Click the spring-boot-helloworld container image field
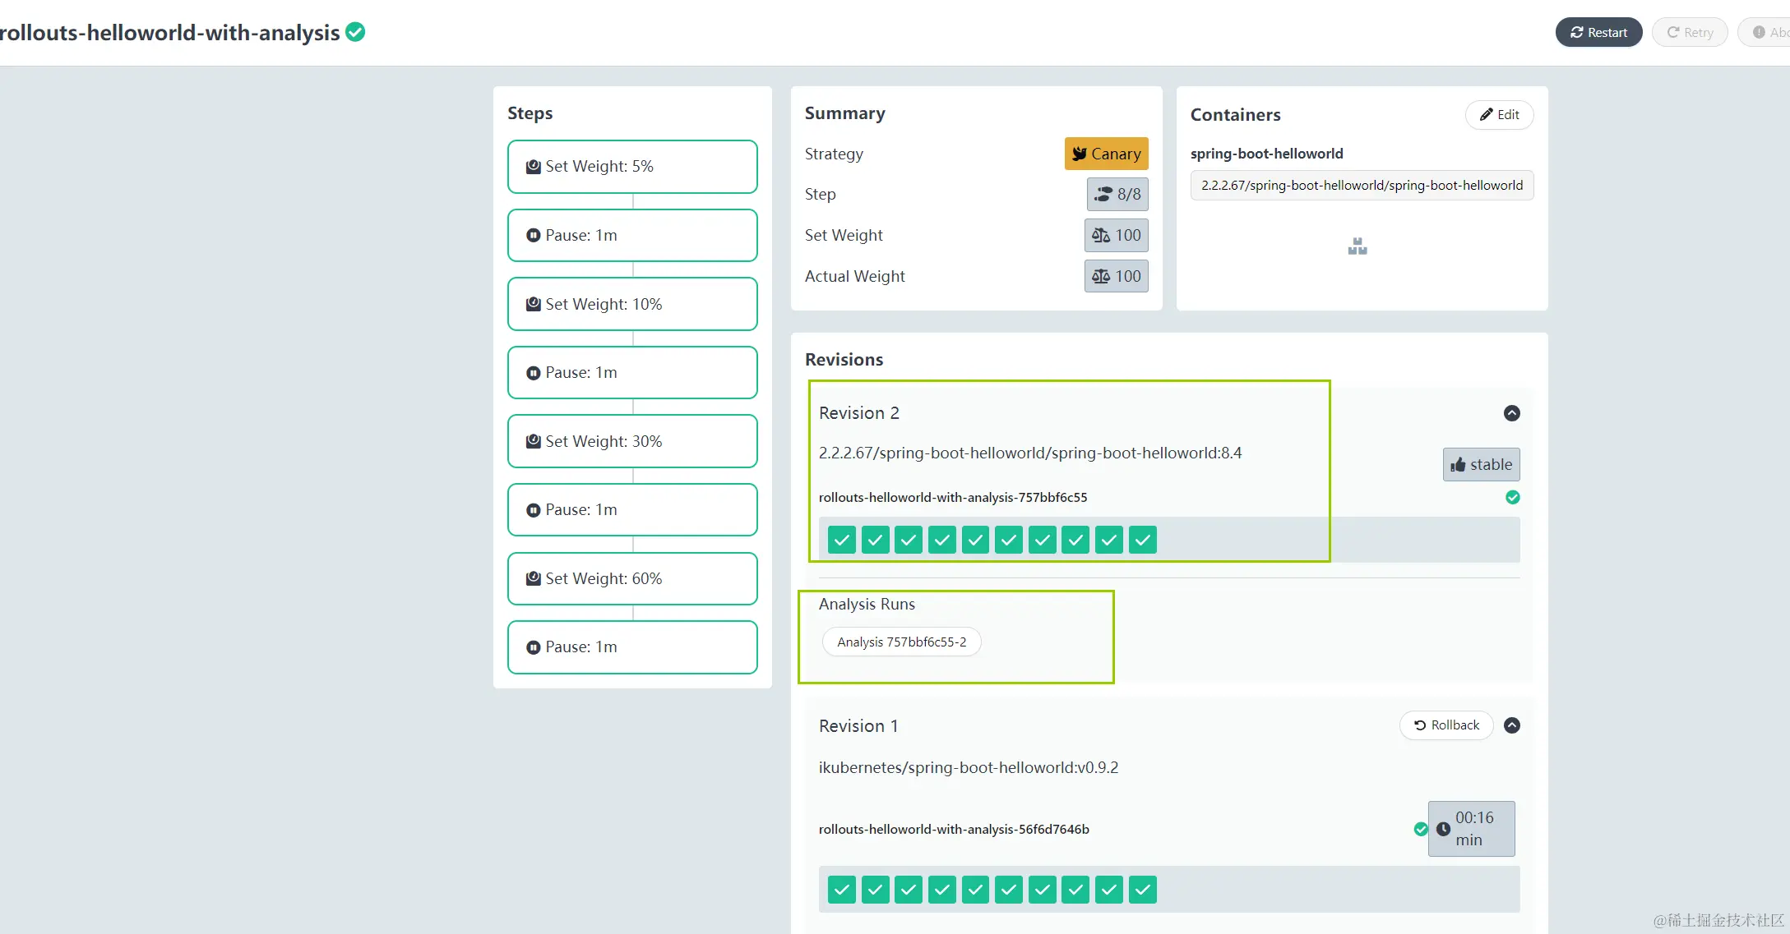This screenshot has height=934, width=1790. (x=1361, y=186)
